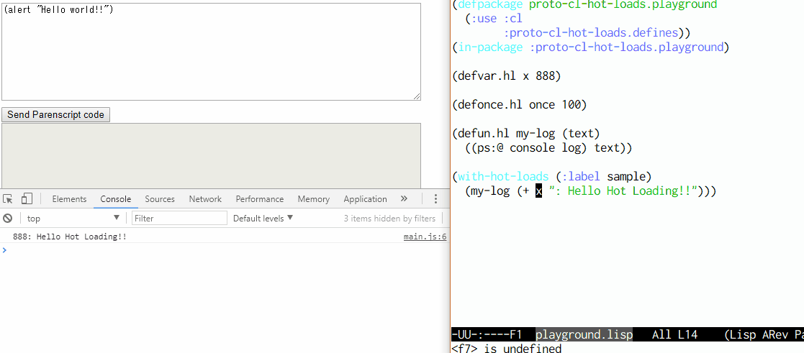
Task: Click the '": Hello Hot Loading!!"' string in Emacs
Action: point(625,191)
